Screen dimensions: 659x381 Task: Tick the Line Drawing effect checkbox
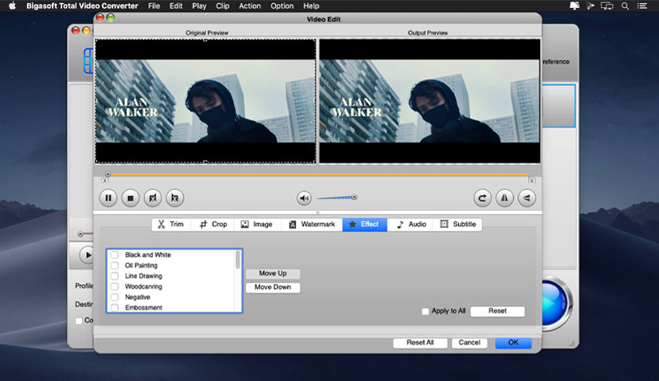(114, 276)
